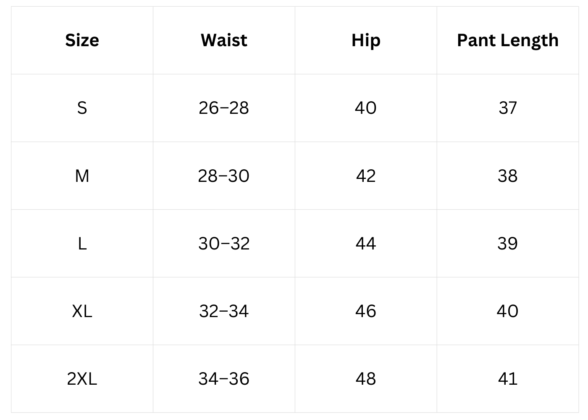The image size is (588, 420).
Task: Click pant length 37 in S row
Action: tap(507, 108)
